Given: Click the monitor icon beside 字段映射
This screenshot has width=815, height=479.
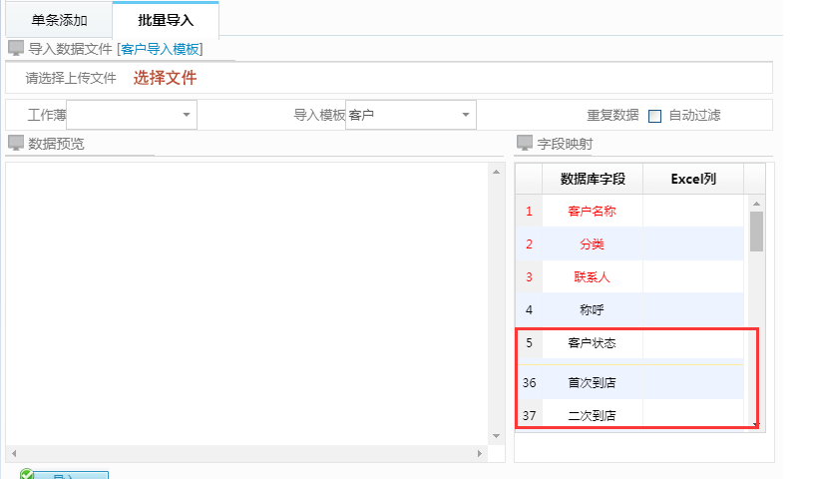Looking at the screenshot, I should (x=524, y=143).
